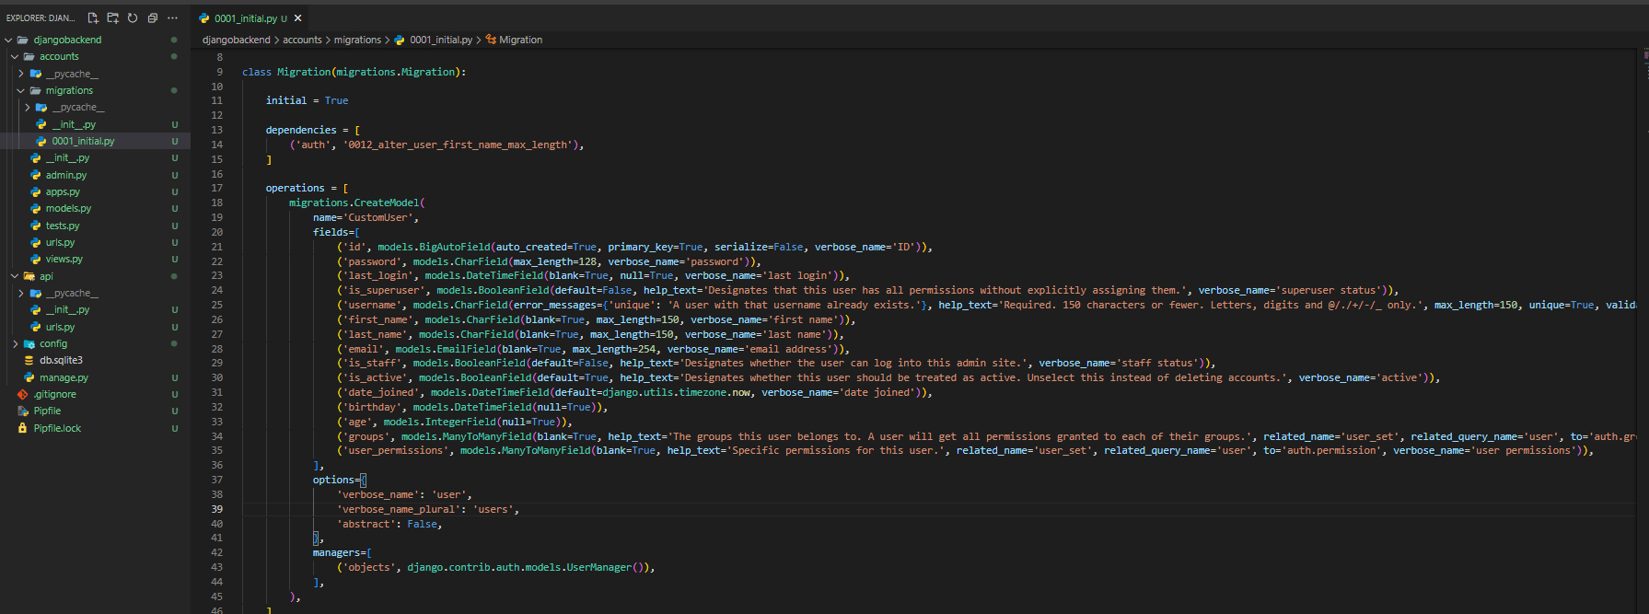This screenshot has height=614, width=1649.
Task: Collapse the djangobackend root folder
Action: point(9,41)
